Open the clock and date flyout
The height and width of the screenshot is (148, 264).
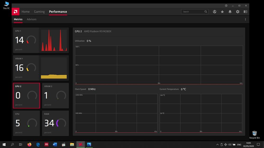[x=248, y=145]
